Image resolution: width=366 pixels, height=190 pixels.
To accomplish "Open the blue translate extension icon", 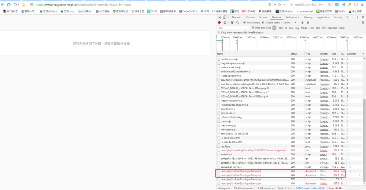I will click(x=337, y=5).
